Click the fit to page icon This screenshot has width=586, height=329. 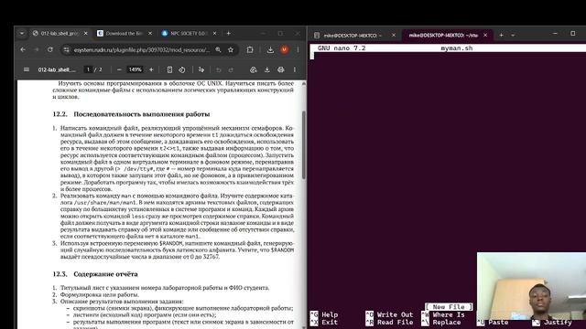(x=169, y=69)
